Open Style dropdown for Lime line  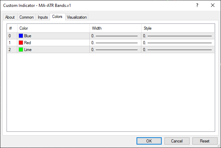[x=178, y=50]
